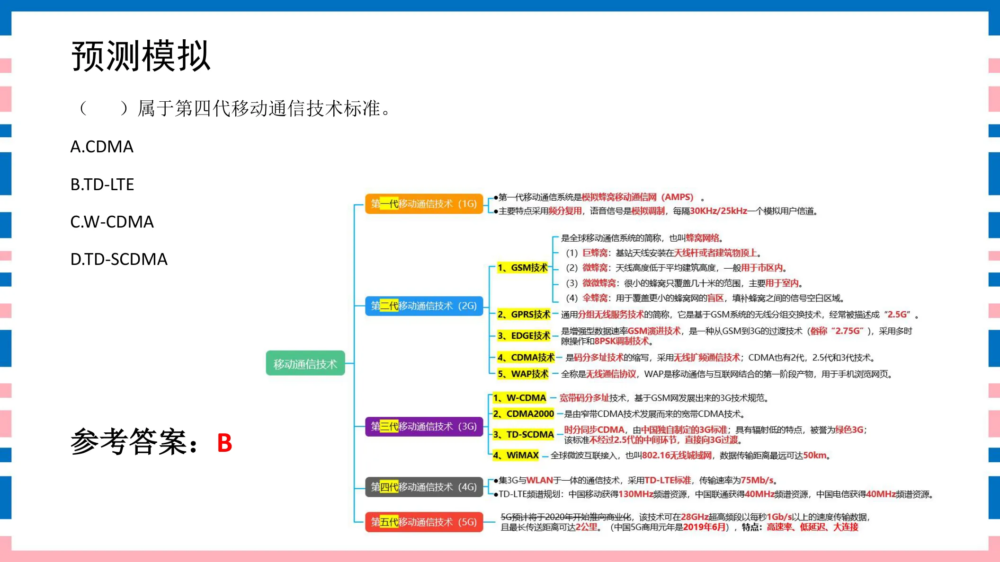Click the 28GHz red text in 5G
1000x562 pixels.
(x=695, y=517)
